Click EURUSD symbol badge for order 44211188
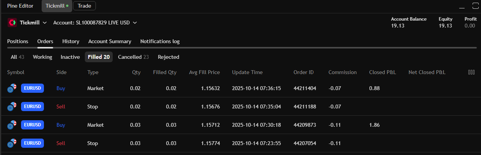The width and height of the screenshot is (481, 155). (32, 107)
